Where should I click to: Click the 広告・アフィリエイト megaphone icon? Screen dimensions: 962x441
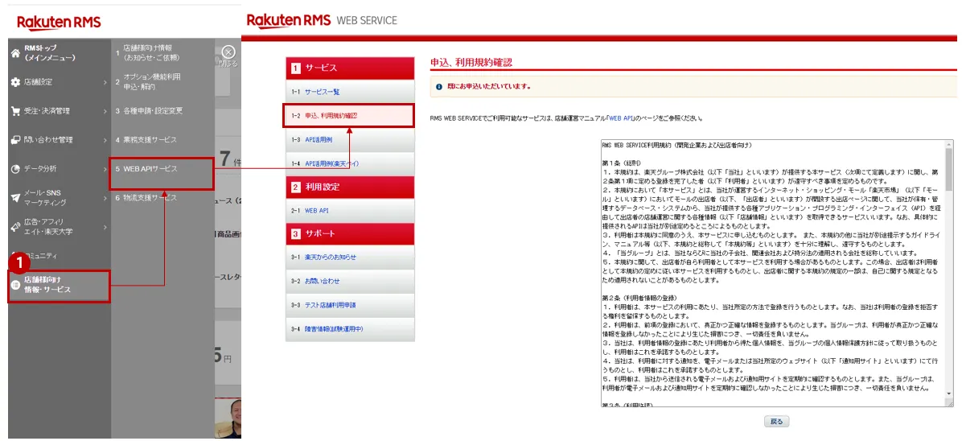[15, 227]
